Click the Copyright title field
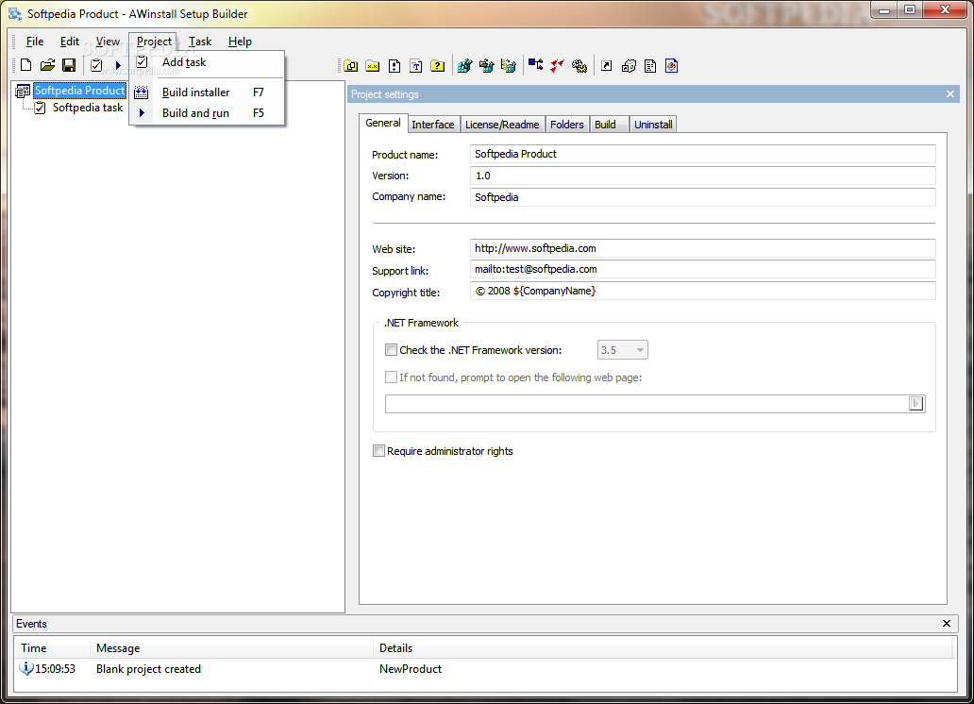Viewport: 974px width, 704px height. point(702,291)
